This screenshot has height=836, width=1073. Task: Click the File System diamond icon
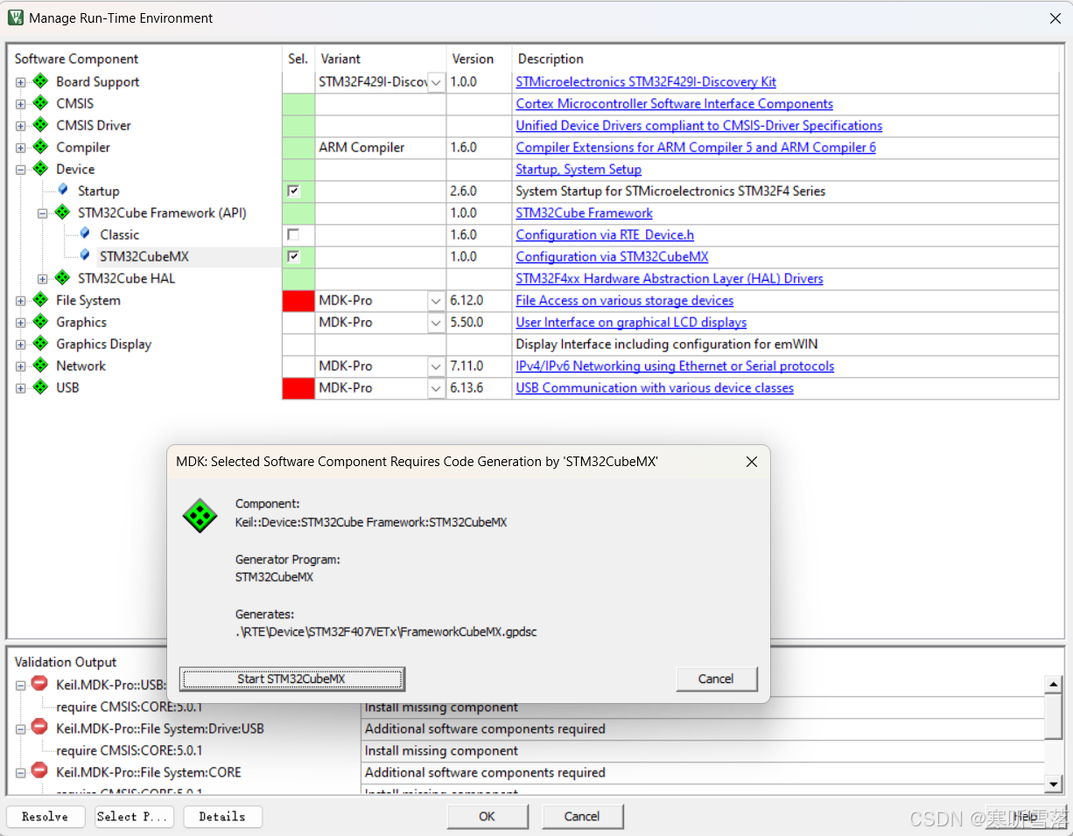point(40,300)
